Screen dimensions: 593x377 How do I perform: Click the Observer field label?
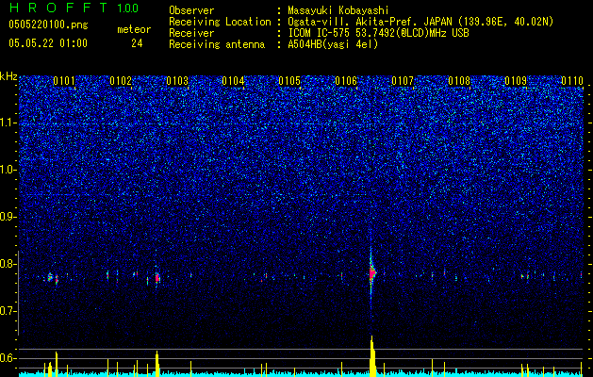tap(191, 10)
